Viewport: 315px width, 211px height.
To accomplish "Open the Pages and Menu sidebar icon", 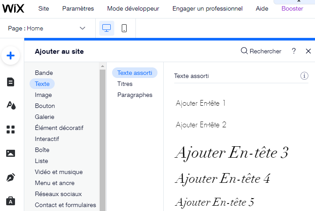I will tap(11, 82).
